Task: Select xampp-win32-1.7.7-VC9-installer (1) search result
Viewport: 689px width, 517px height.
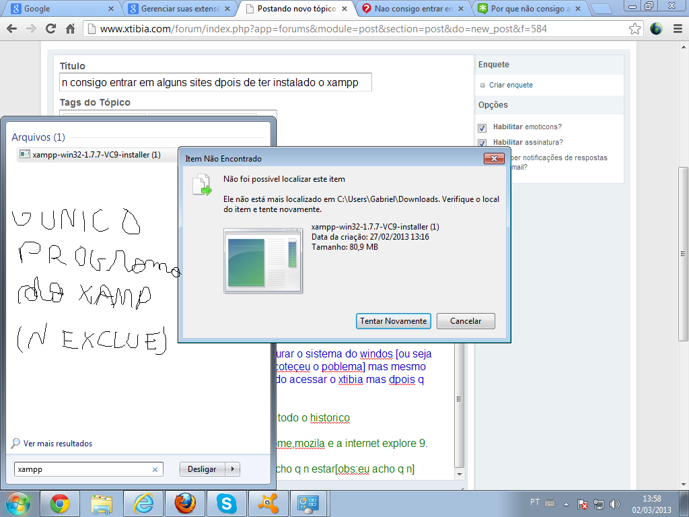Action: (96, 155)
